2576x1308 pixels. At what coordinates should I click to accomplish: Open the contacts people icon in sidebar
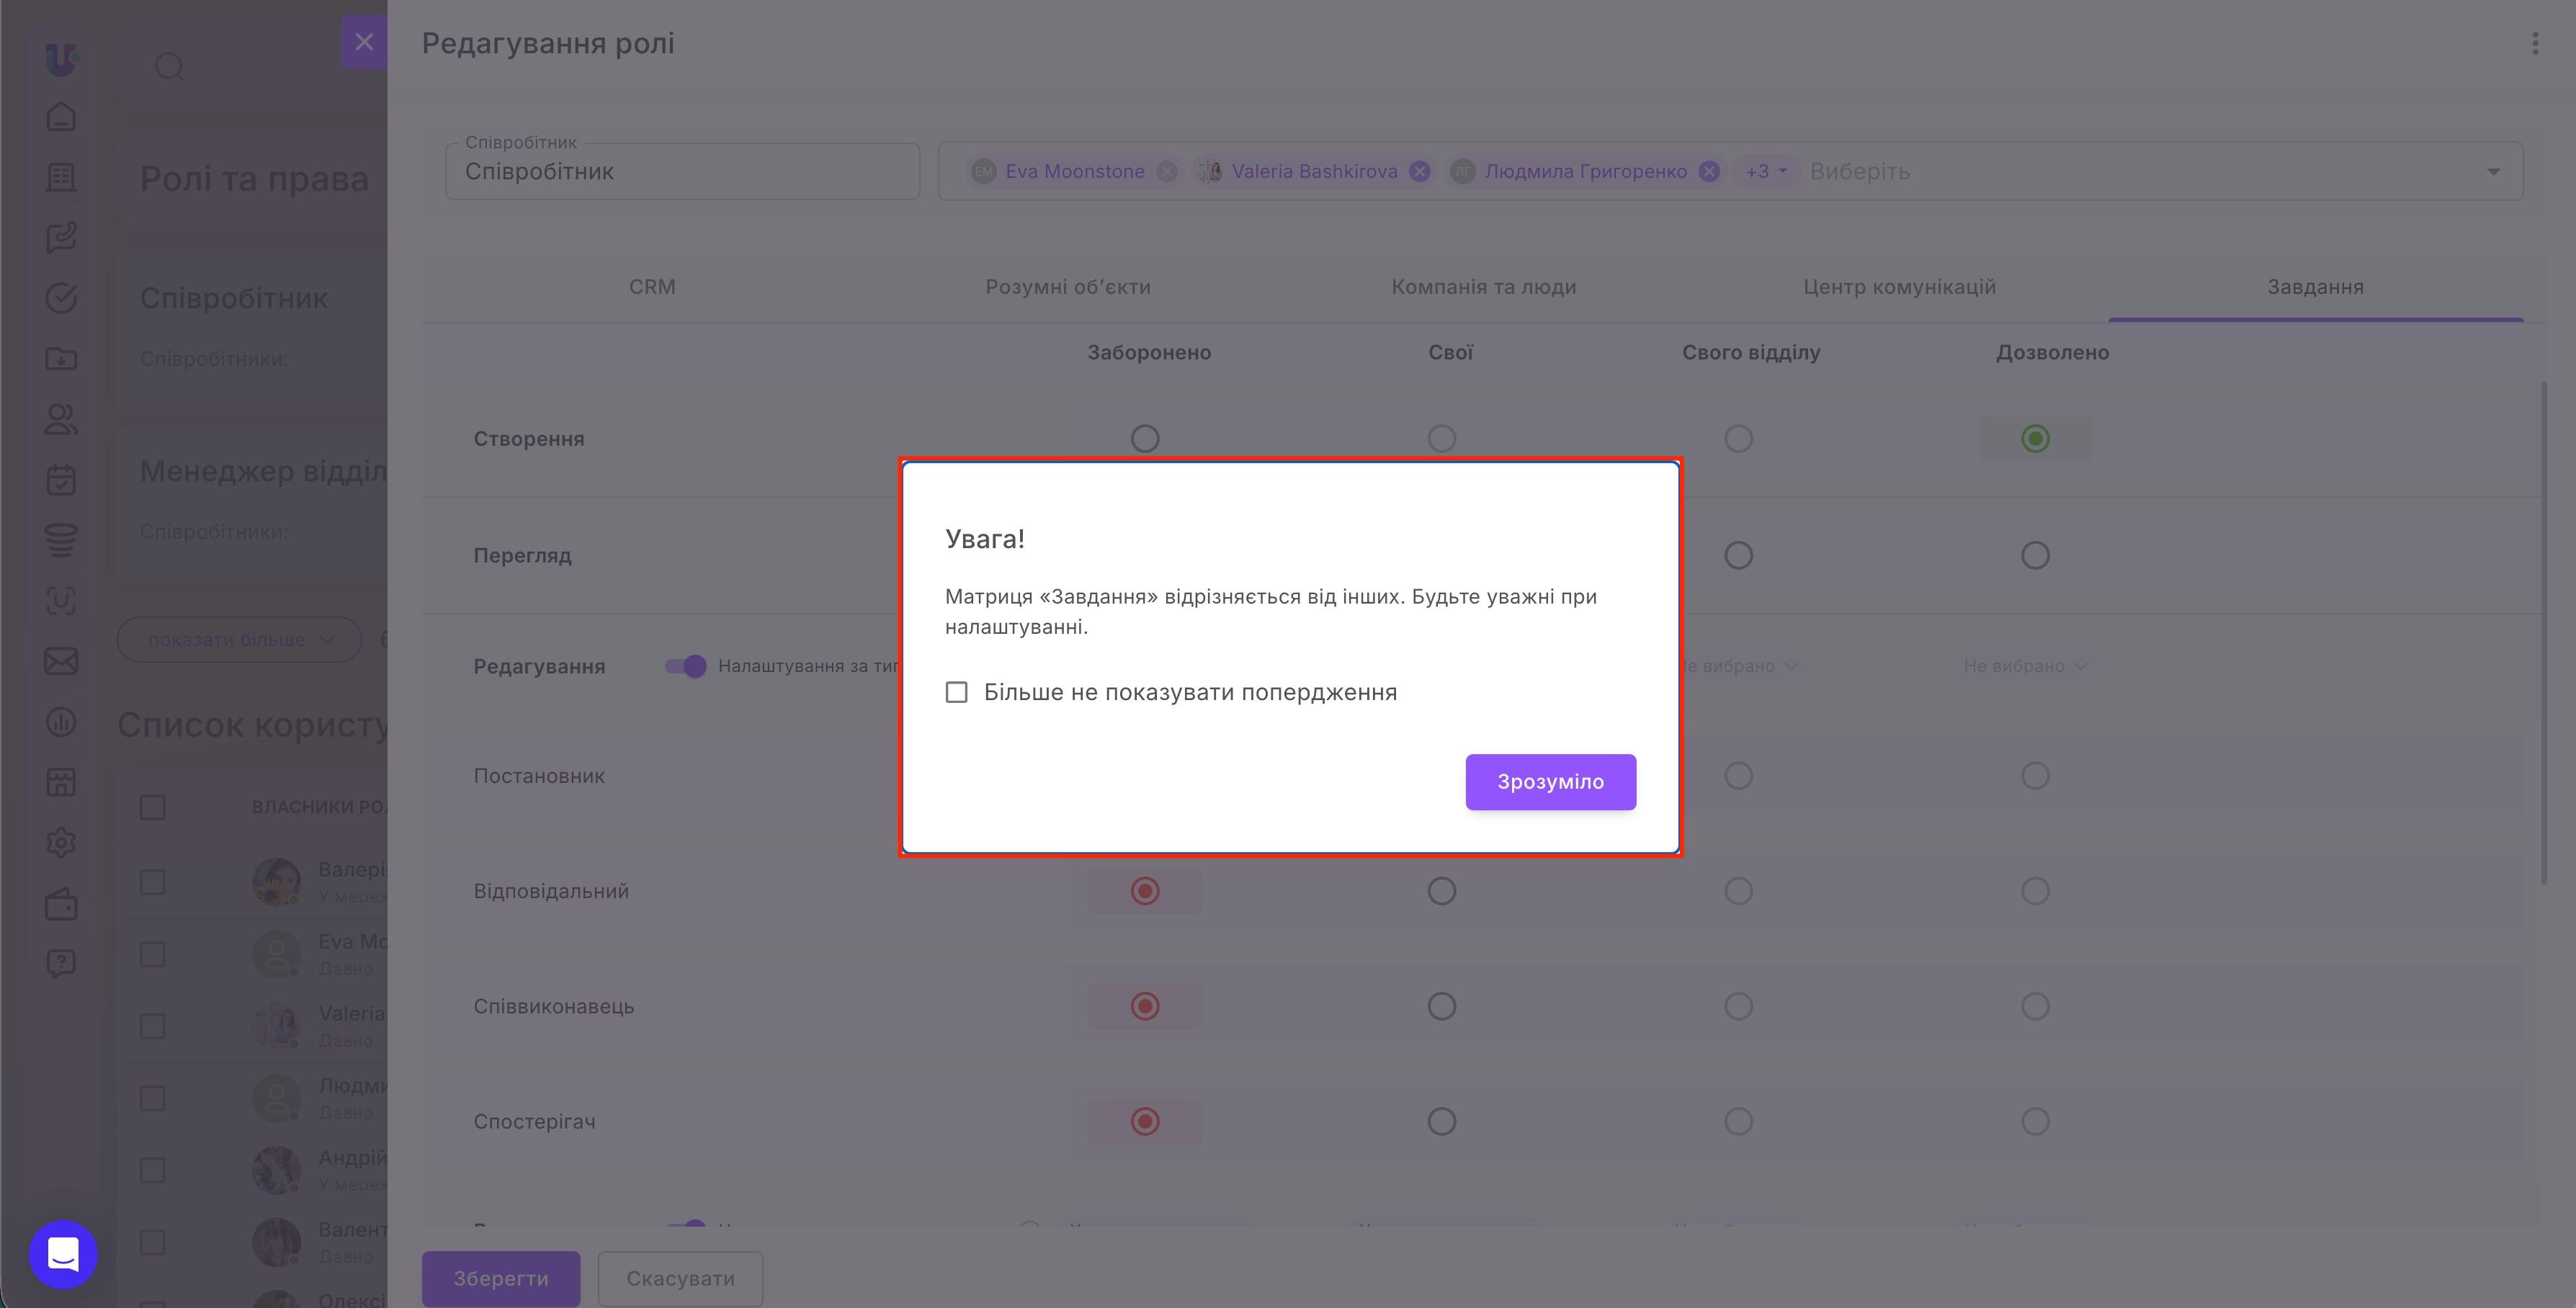61,419
